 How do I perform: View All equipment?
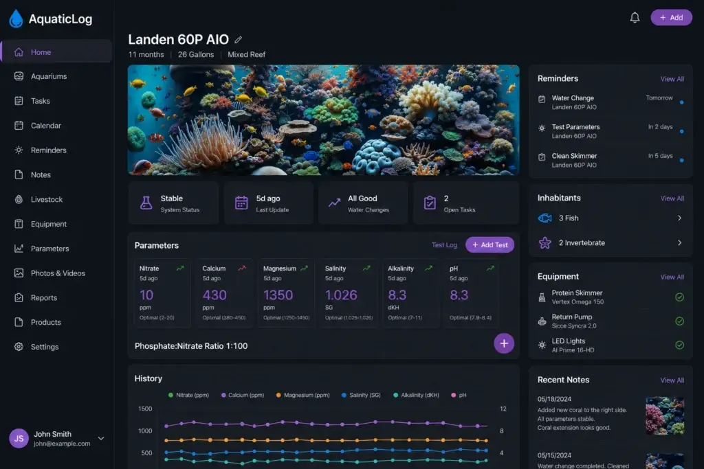(672, 277)
